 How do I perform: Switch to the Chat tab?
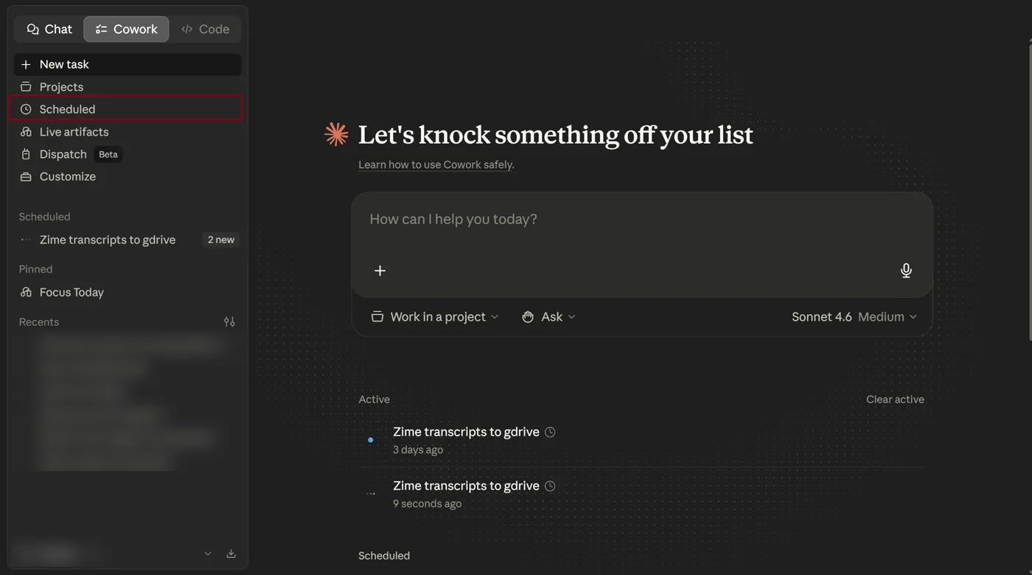point(49,29)
